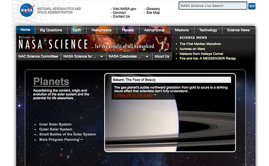Click the NASA Science welcome banner
Viewport: 269px width, 166px height.
coord(94,43)
